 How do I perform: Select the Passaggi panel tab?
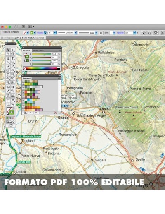pyautogui.click(x=27, y=78)
